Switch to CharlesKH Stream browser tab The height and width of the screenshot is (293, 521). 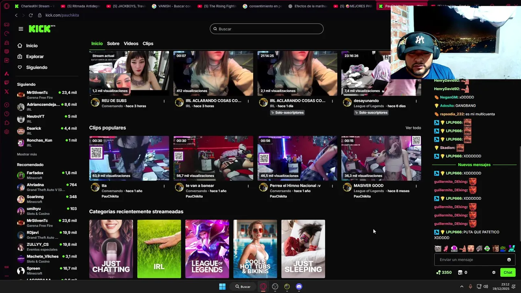point(34,6)
